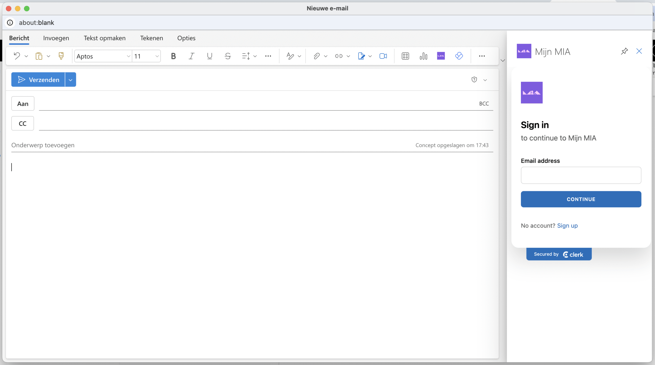Toggle underline formatting
The image size is (655, 365).
pos(210,56)
